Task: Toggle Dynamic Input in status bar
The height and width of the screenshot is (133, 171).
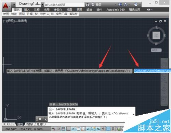Action: [98, 129]
